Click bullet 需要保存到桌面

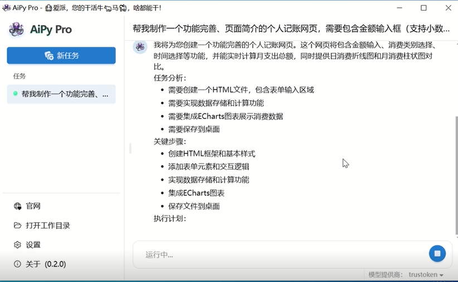click(x=194, y=129)
